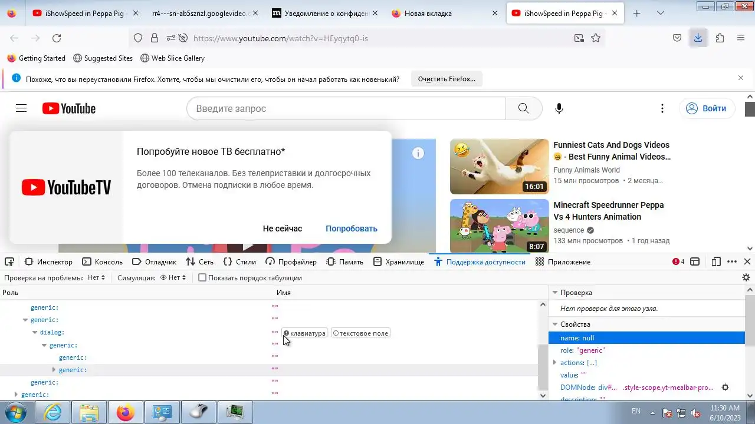Clean up Firefox using Очистить Firefox
Image resolution: width=755 pixels, height=424 pixels.
(x=447, y=79)
